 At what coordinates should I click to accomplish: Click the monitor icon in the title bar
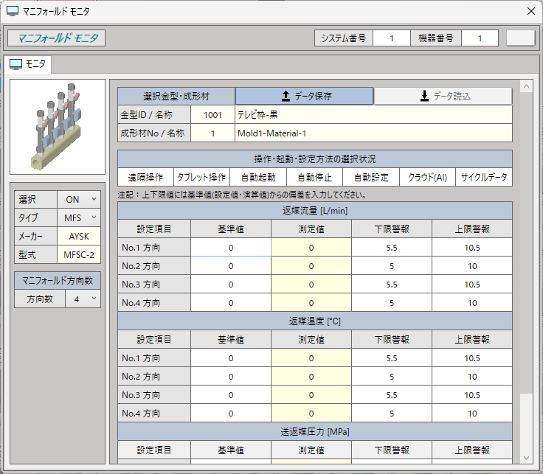[13, 11]
